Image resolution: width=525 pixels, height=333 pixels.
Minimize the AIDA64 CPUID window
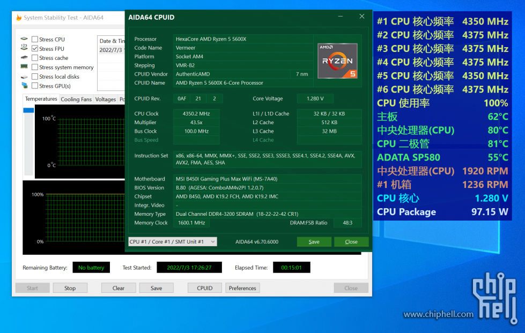click(x=341, y=17)
